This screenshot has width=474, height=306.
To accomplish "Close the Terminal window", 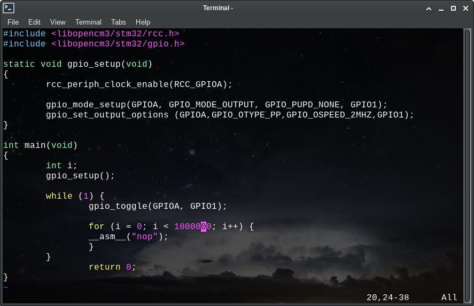I will [465, 9].
